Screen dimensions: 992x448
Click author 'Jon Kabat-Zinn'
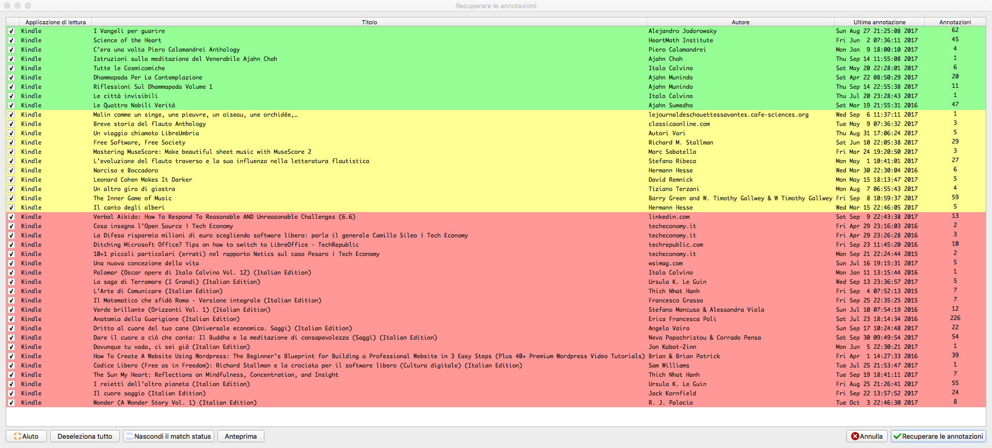point(672,347)
